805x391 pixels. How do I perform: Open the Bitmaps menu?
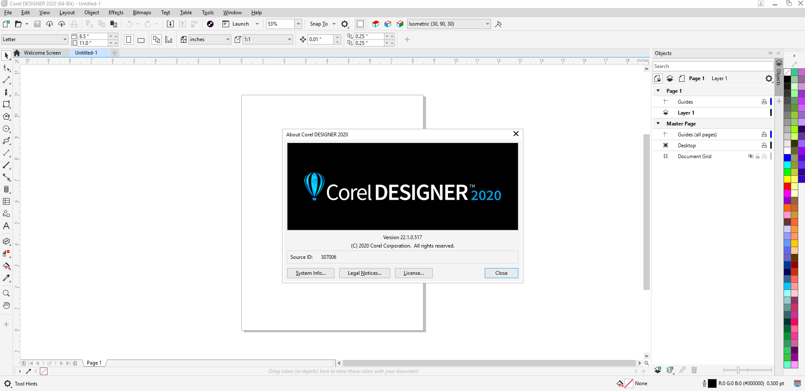[x=142, y=13]
